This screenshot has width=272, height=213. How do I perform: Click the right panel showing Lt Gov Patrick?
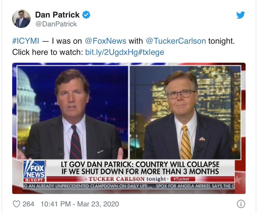tap(185, 112)
